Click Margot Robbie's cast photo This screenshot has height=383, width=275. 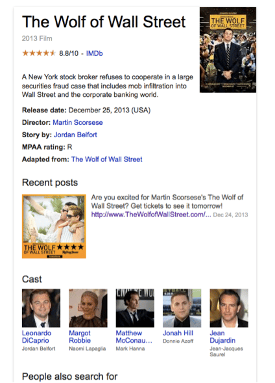click(88, 308)
